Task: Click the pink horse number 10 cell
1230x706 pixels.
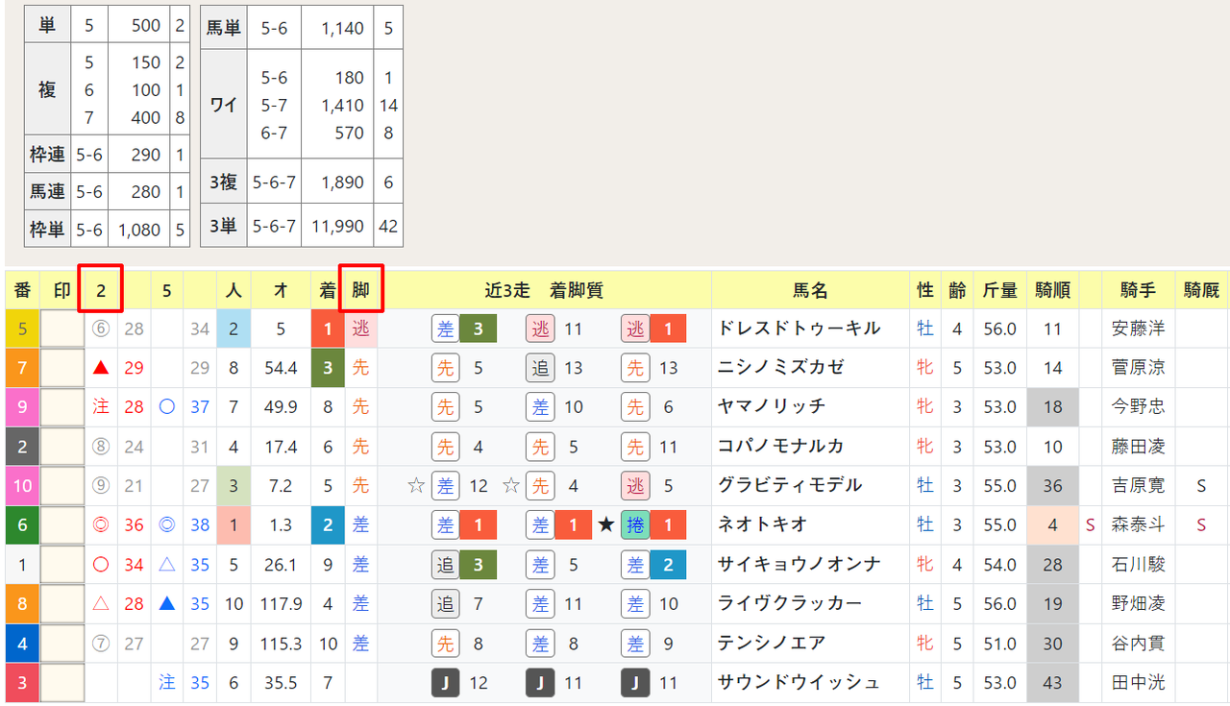Action: pos(22,485)
